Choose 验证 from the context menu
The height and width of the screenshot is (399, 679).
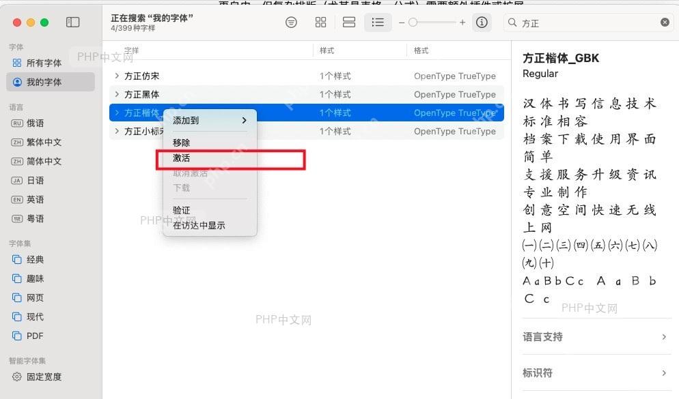click(x=210, y=210)
